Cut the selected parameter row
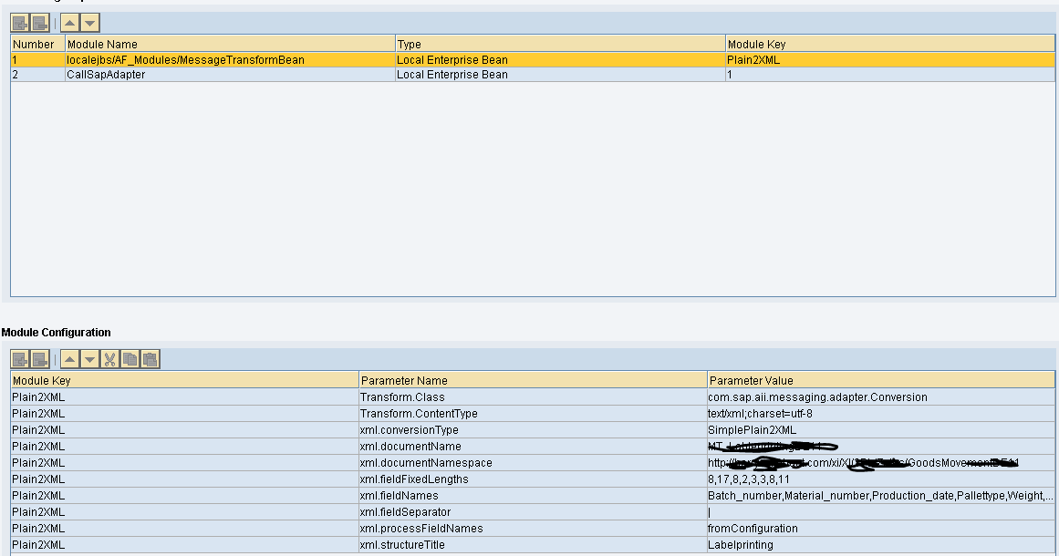 [107, 358]
